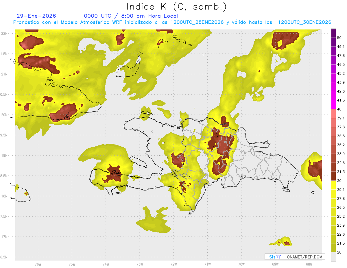The image size is (347, 268).
Task: Pick the bright yellow swatch between 29.1 and 30
Action: (x=333, y=185)
